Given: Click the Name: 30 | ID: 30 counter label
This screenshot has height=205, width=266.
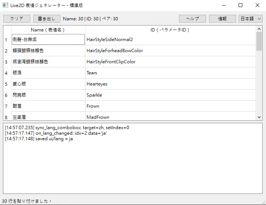Looking at the screenshot, I should (90, 19).
